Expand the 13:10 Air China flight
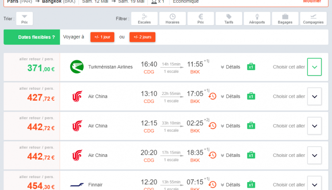 (314, 96)
